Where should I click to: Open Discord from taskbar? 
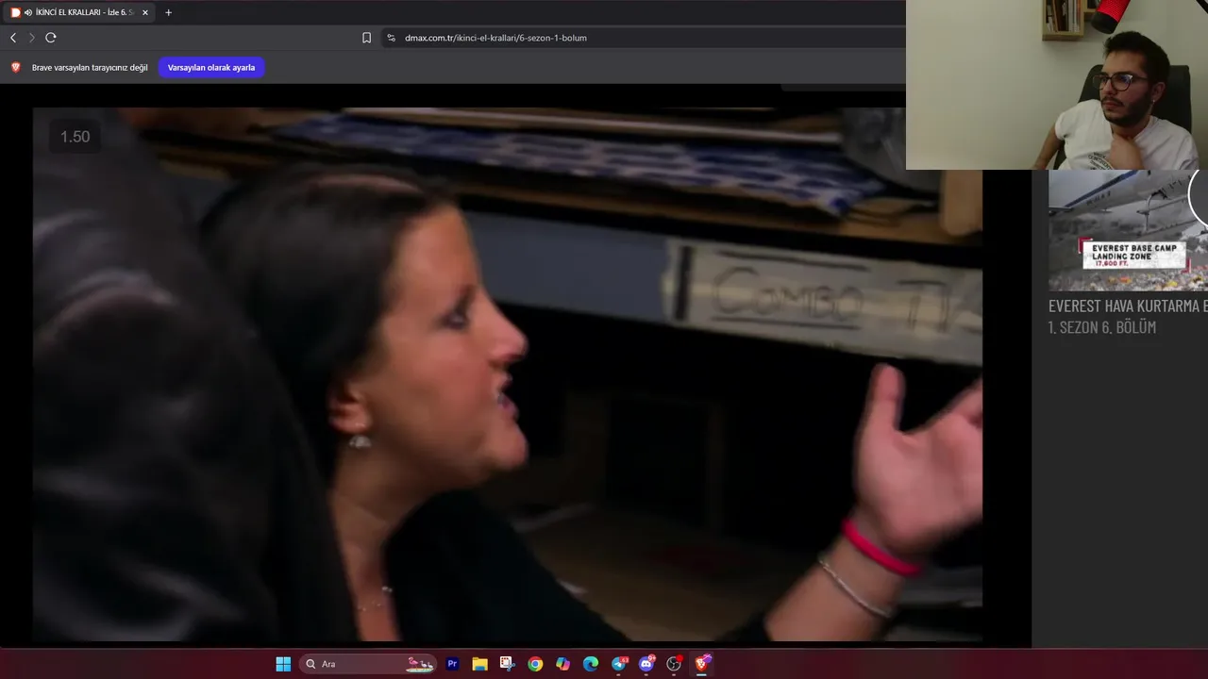(x=646, y=664)
